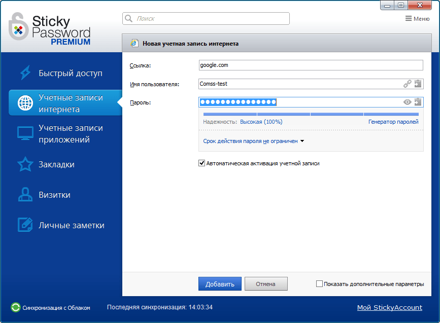Copy the password to clipboard
The width and height of the screenshot is (440, 323).
pos(418,102)
